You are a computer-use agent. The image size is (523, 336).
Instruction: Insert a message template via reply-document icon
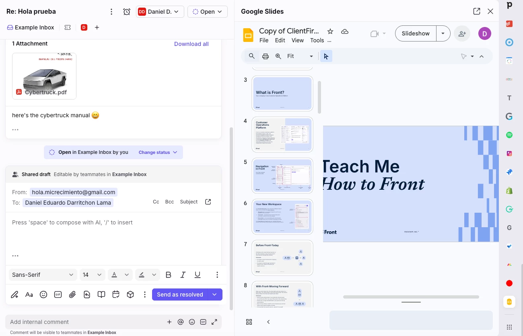87,295
